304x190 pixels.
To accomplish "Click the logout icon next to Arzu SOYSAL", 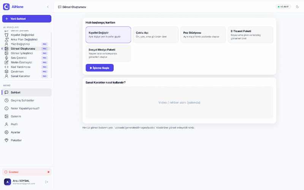I will point(47,182).
